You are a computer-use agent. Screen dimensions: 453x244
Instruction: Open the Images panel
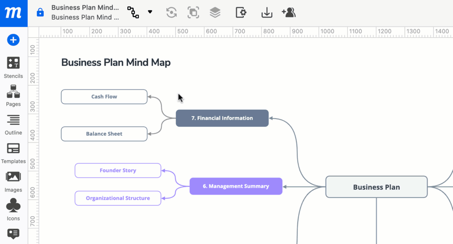pos(13,181)
